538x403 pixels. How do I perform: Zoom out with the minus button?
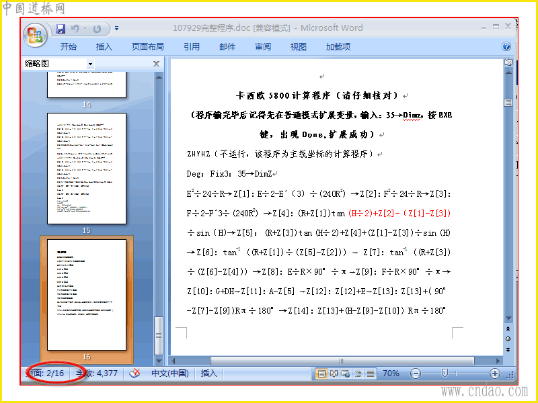[415, 373]
